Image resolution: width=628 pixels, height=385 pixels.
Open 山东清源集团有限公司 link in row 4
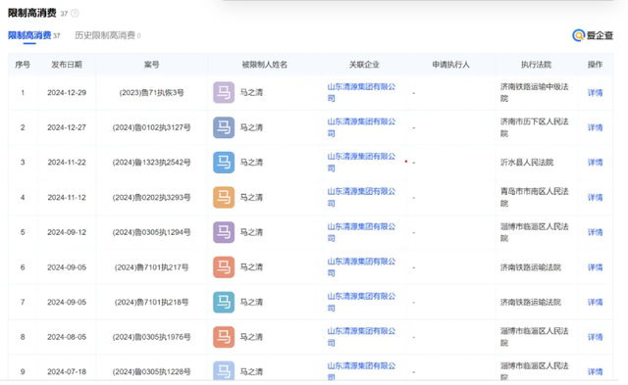361,198
